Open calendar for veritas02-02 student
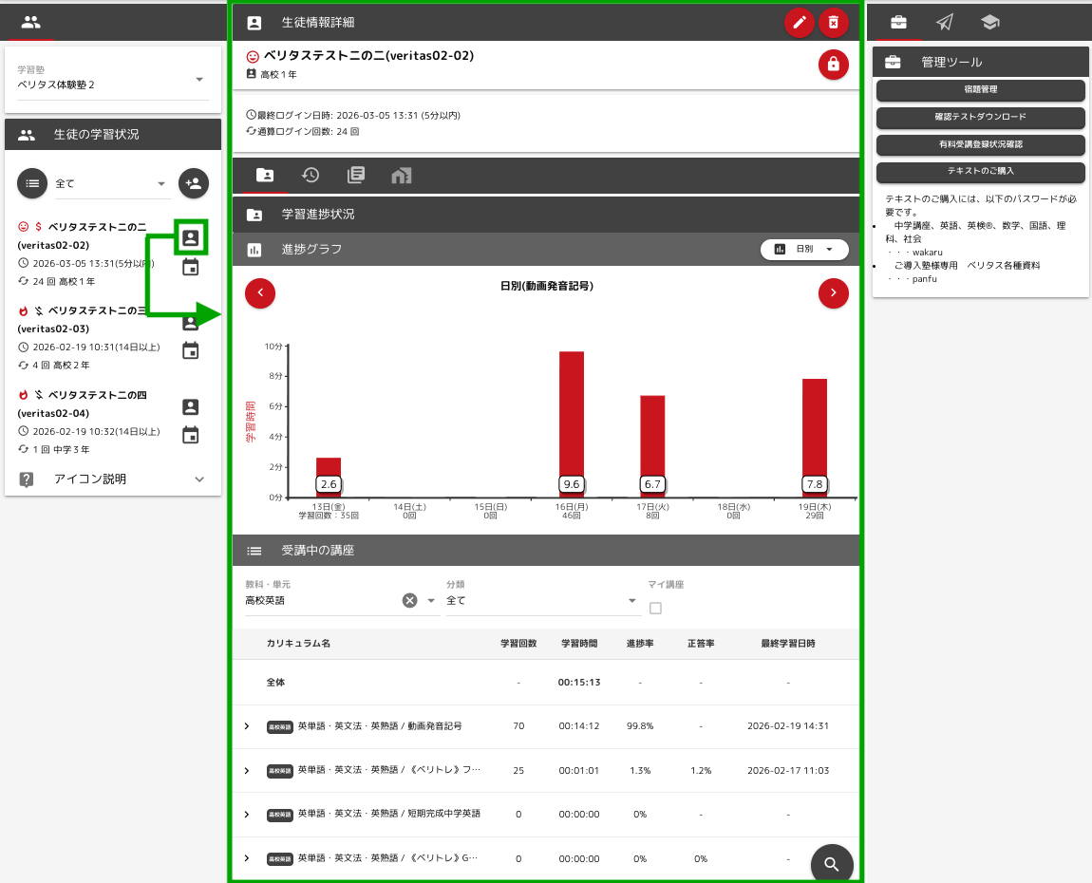Image resolution: width=1092 pixels, height=883 pixels. [191, 267]
